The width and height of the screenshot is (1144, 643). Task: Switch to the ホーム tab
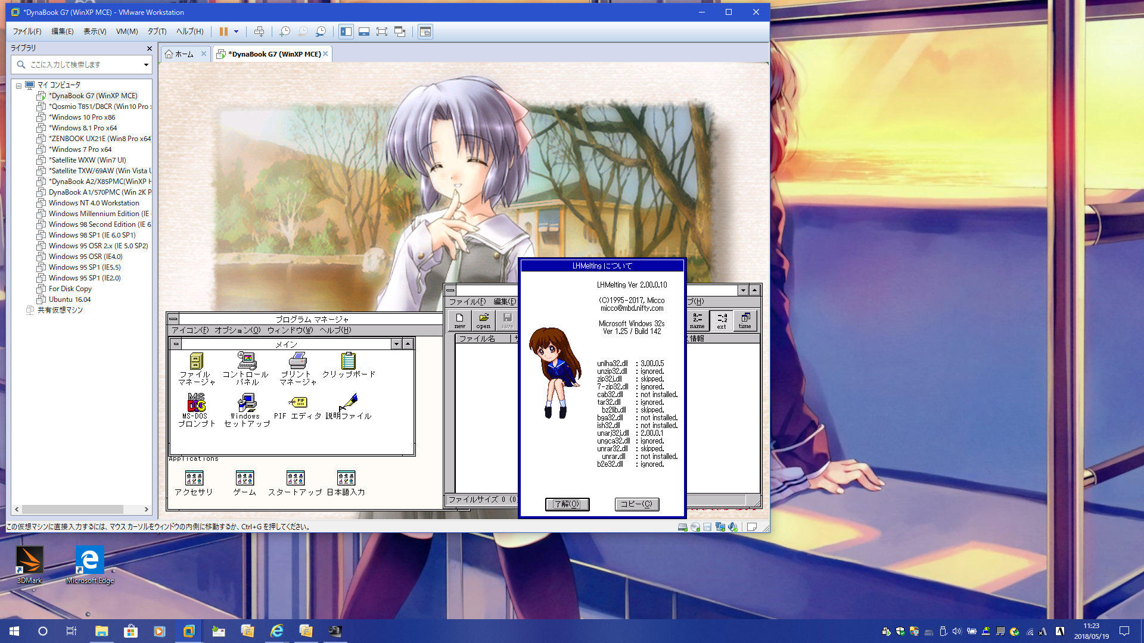[184, 54]
